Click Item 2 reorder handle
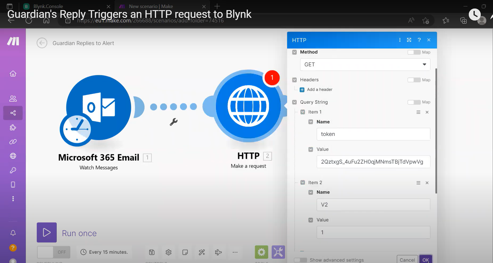This screenshot has height=263, width=493. click(418, 183)
